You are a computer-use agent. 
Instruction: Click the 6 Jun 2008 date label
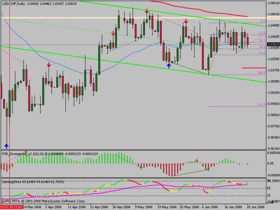(x=210, y=207)
